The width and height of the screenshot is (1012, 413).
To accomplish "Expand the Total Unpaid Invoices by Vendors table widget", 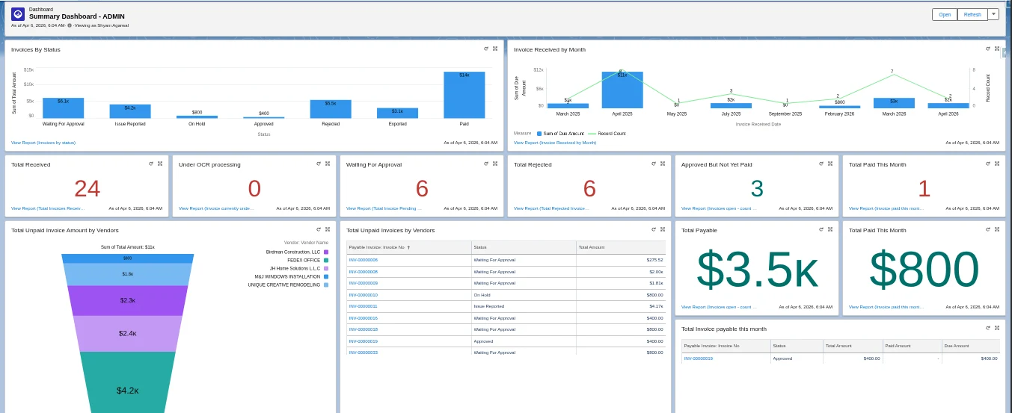I will tap(663, 229).
